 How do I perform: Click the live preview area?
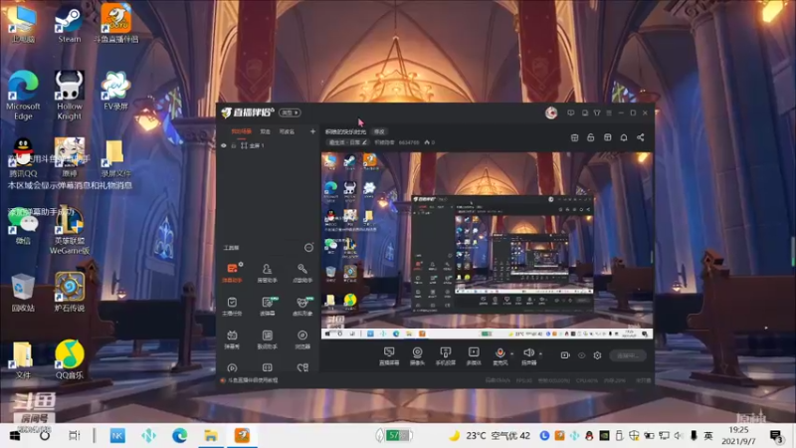tap(487, 245)
